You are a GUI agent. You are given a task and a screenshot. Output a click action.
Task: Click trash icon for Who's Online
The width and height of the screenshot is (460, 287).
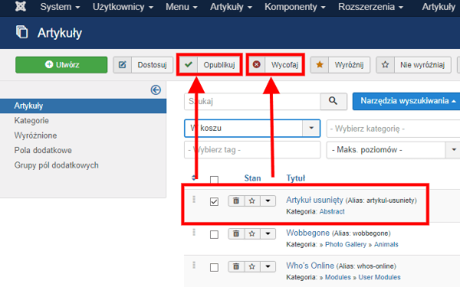(x=236, y=266)
